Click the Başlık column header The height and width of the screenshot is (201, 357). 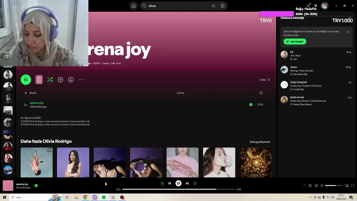tap(33, 93)
